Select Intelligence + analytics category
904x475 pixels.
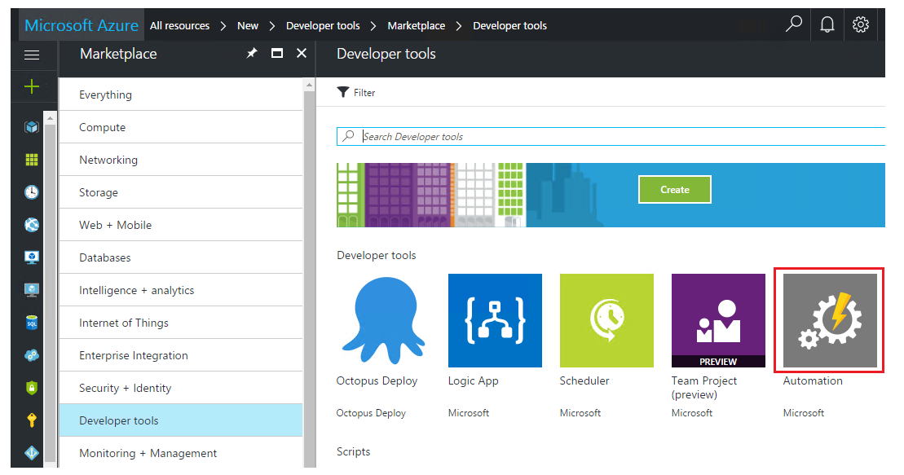(181, 290)
